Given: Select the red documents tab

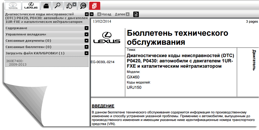Looking at the screenshot, I should [94, 6].
